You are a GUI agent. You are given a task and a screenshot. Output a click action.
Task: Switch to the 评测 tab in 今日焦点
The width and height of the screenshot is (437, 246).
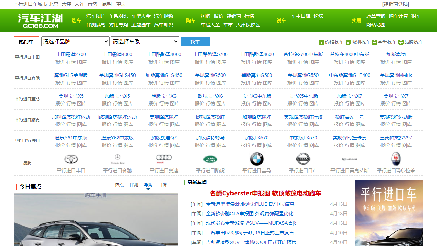(x=133, y=184)
